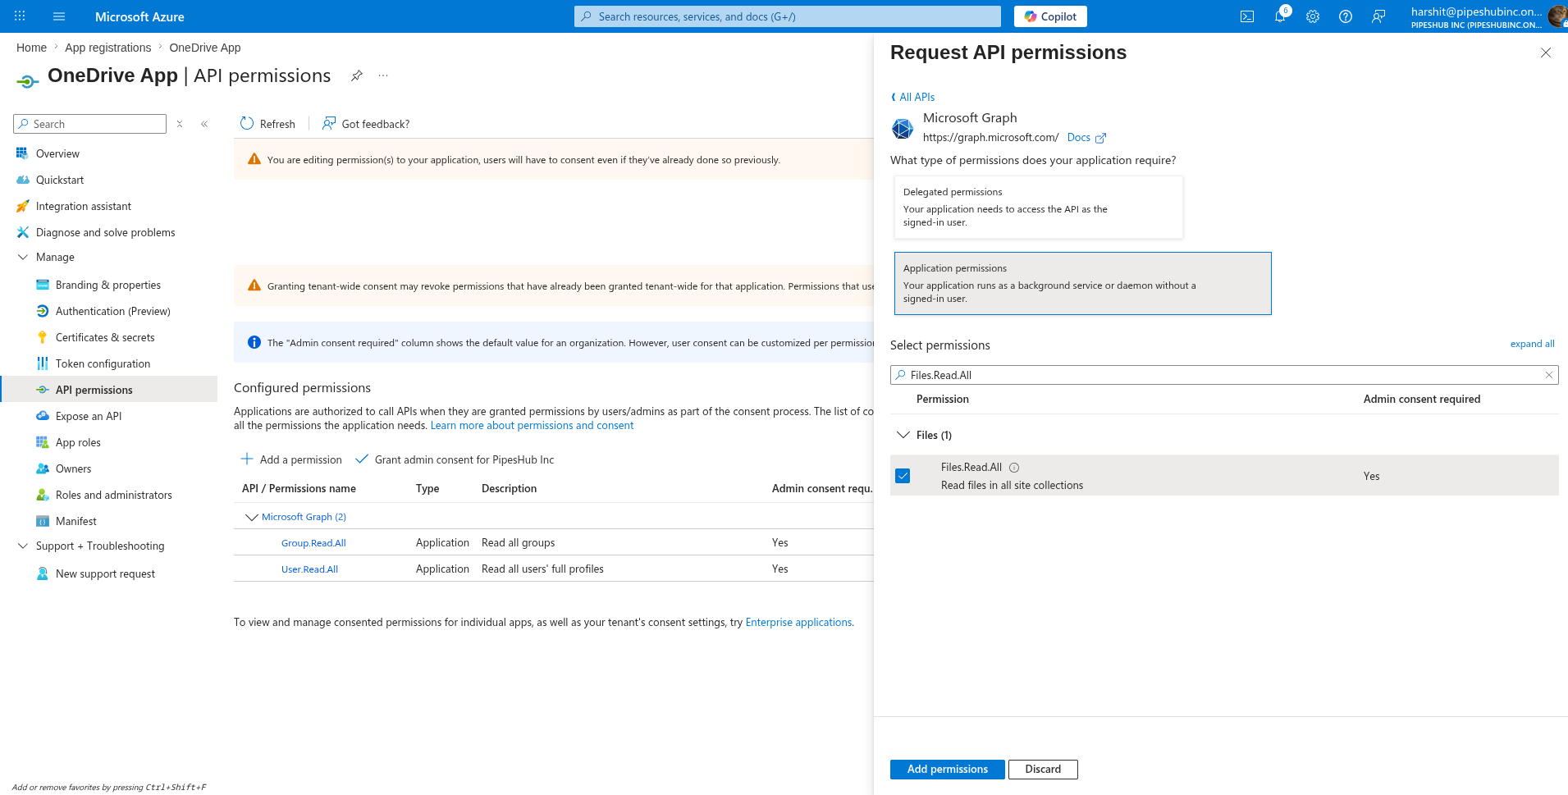Select the Delegated permissions card

pos(1039,208)
